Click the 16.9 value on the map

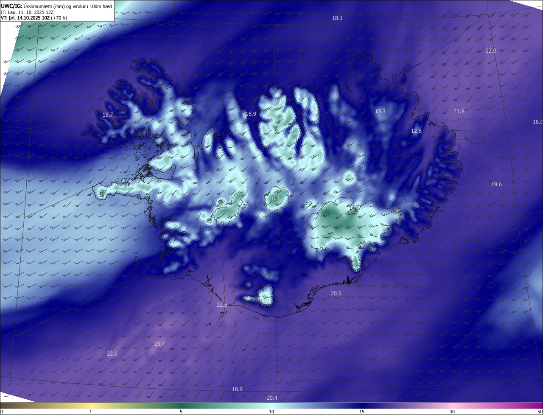coord(251,114)
